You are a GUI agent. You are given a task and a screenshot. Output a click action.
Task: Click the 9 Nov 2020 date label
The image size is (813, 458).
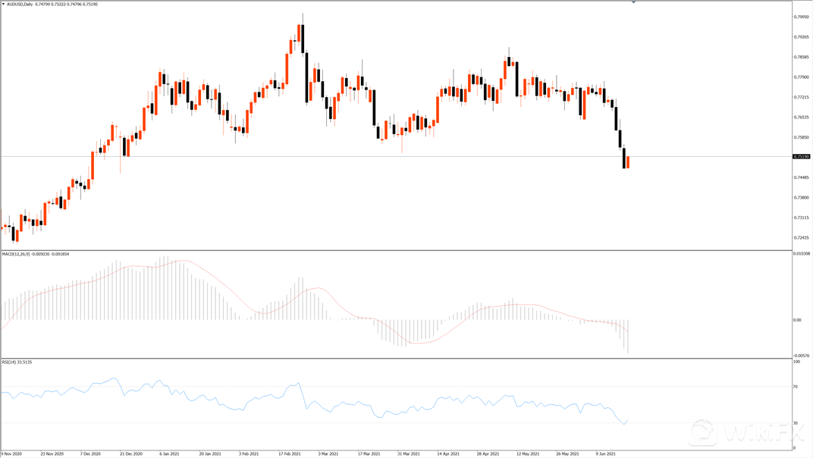pos(12,453)
